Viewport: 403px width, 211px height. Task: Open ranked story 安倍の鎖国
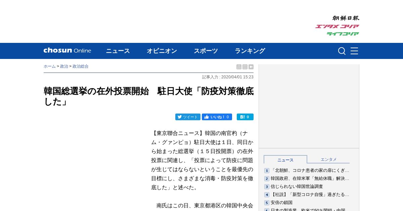click(x=281, y=203)
